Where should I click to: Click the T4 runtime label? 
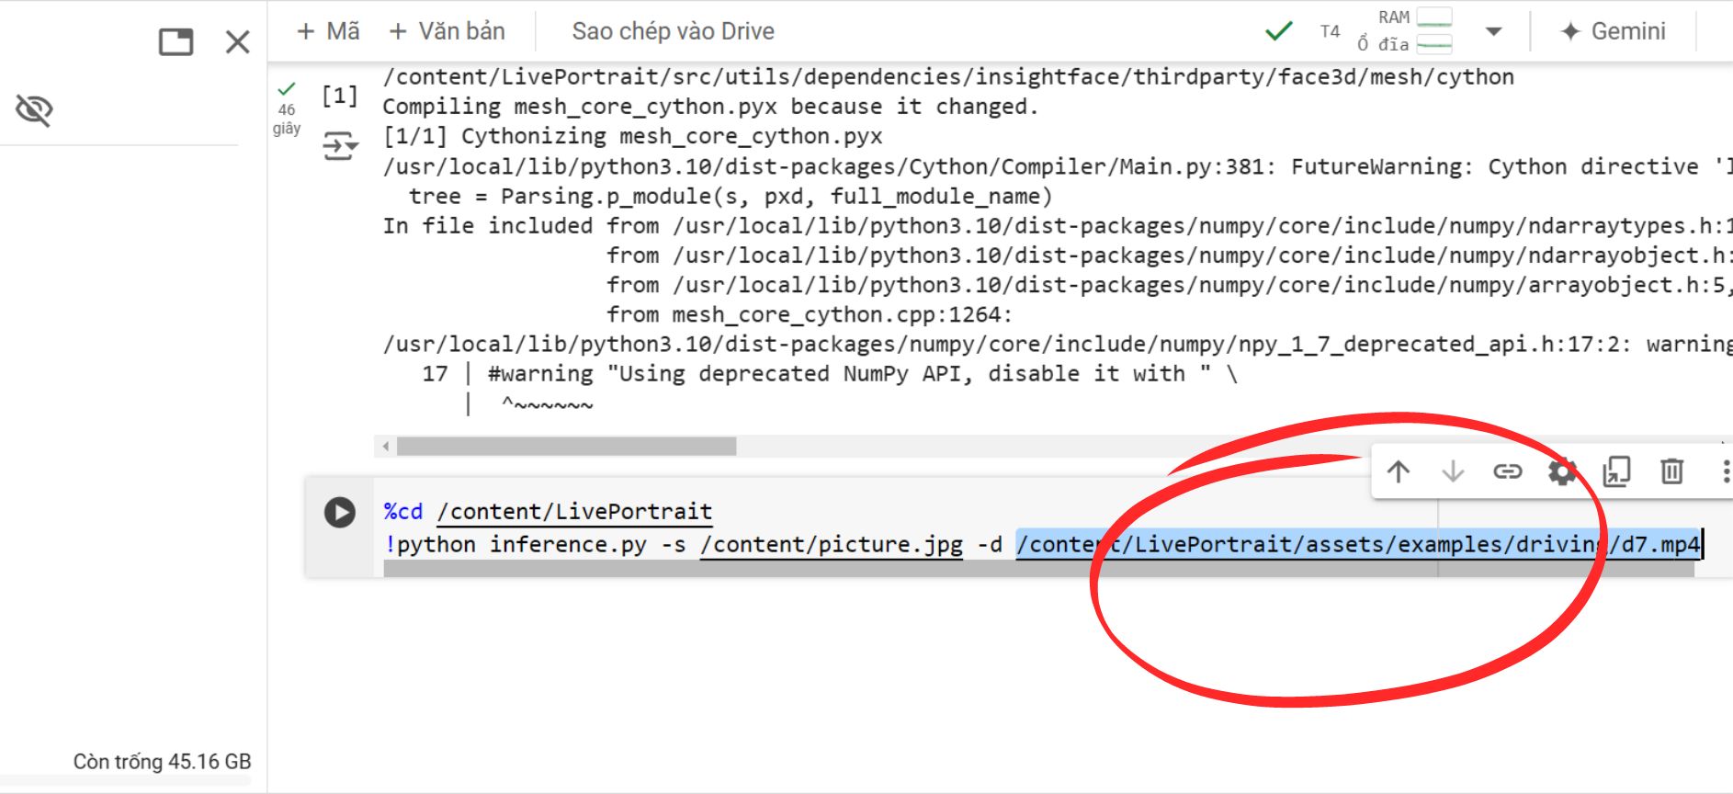pyautogui.click(x=1330, y=31)
